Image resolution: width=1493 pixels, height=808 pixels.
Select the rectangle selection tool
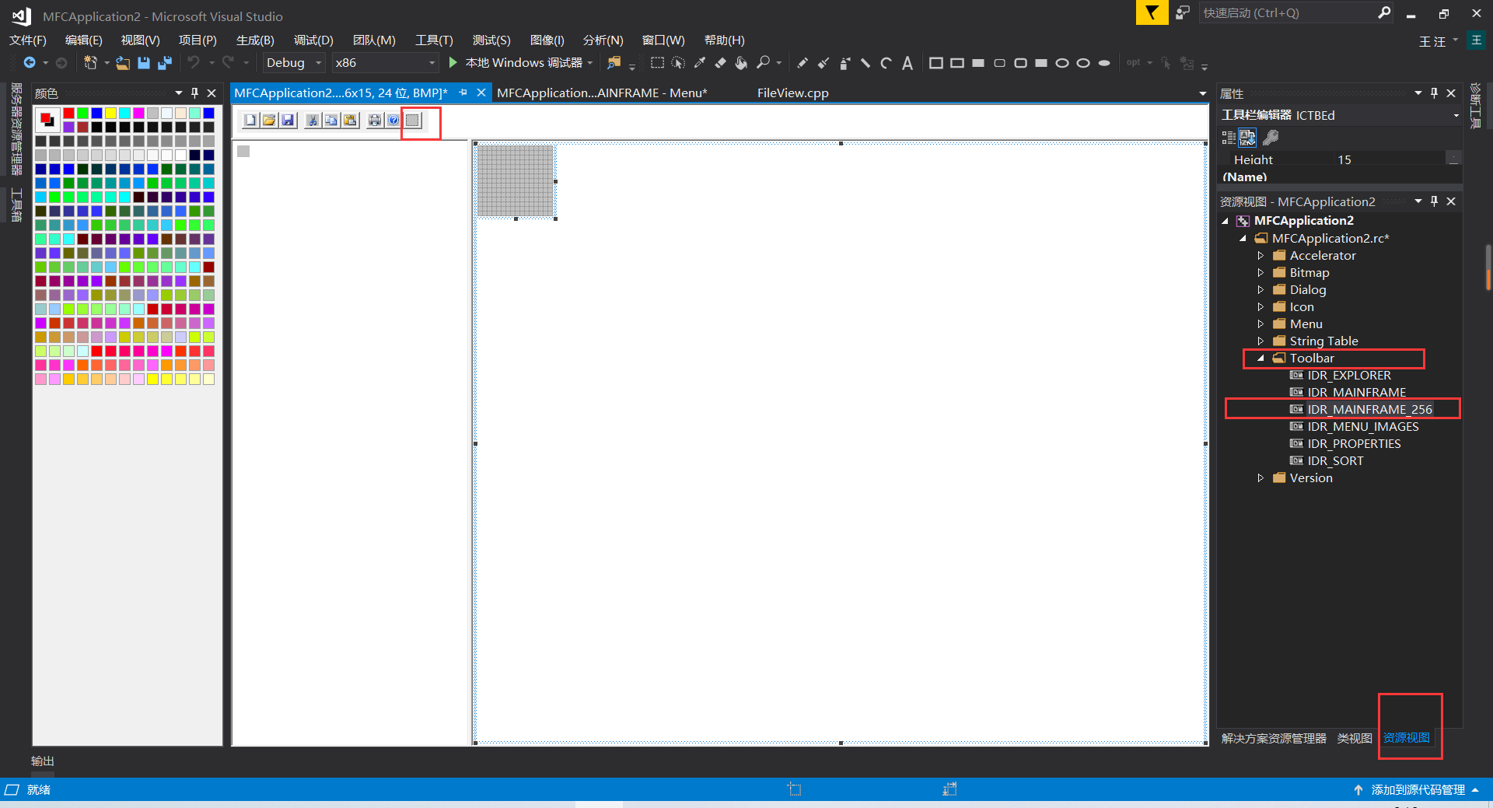657,63
